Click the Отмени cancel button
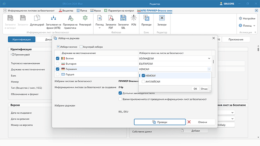This screenshot has width=260, height=146. pos(201,122)
